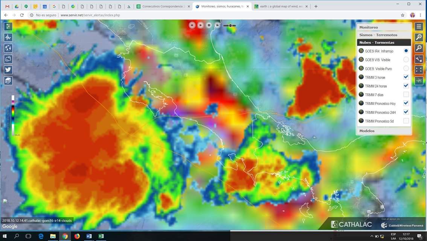Click the GOES VIS: Visible layer icon
Screen dimensions: 427x241
pyautogui.click(x=361, y=59)
